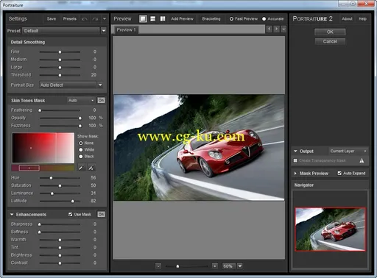Click the car preview image

pyautogui.click(x=199, y=148)
